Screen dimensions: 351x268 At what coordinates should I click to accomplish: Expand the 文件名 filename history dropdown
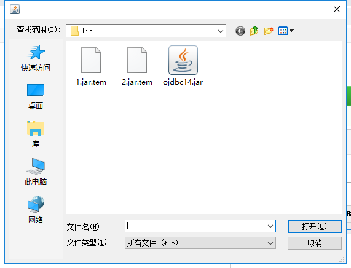270,226
